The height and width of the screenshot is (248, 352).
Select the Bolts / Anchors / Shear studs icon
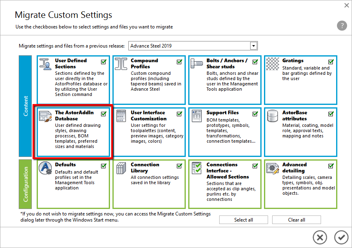[197, 63]
